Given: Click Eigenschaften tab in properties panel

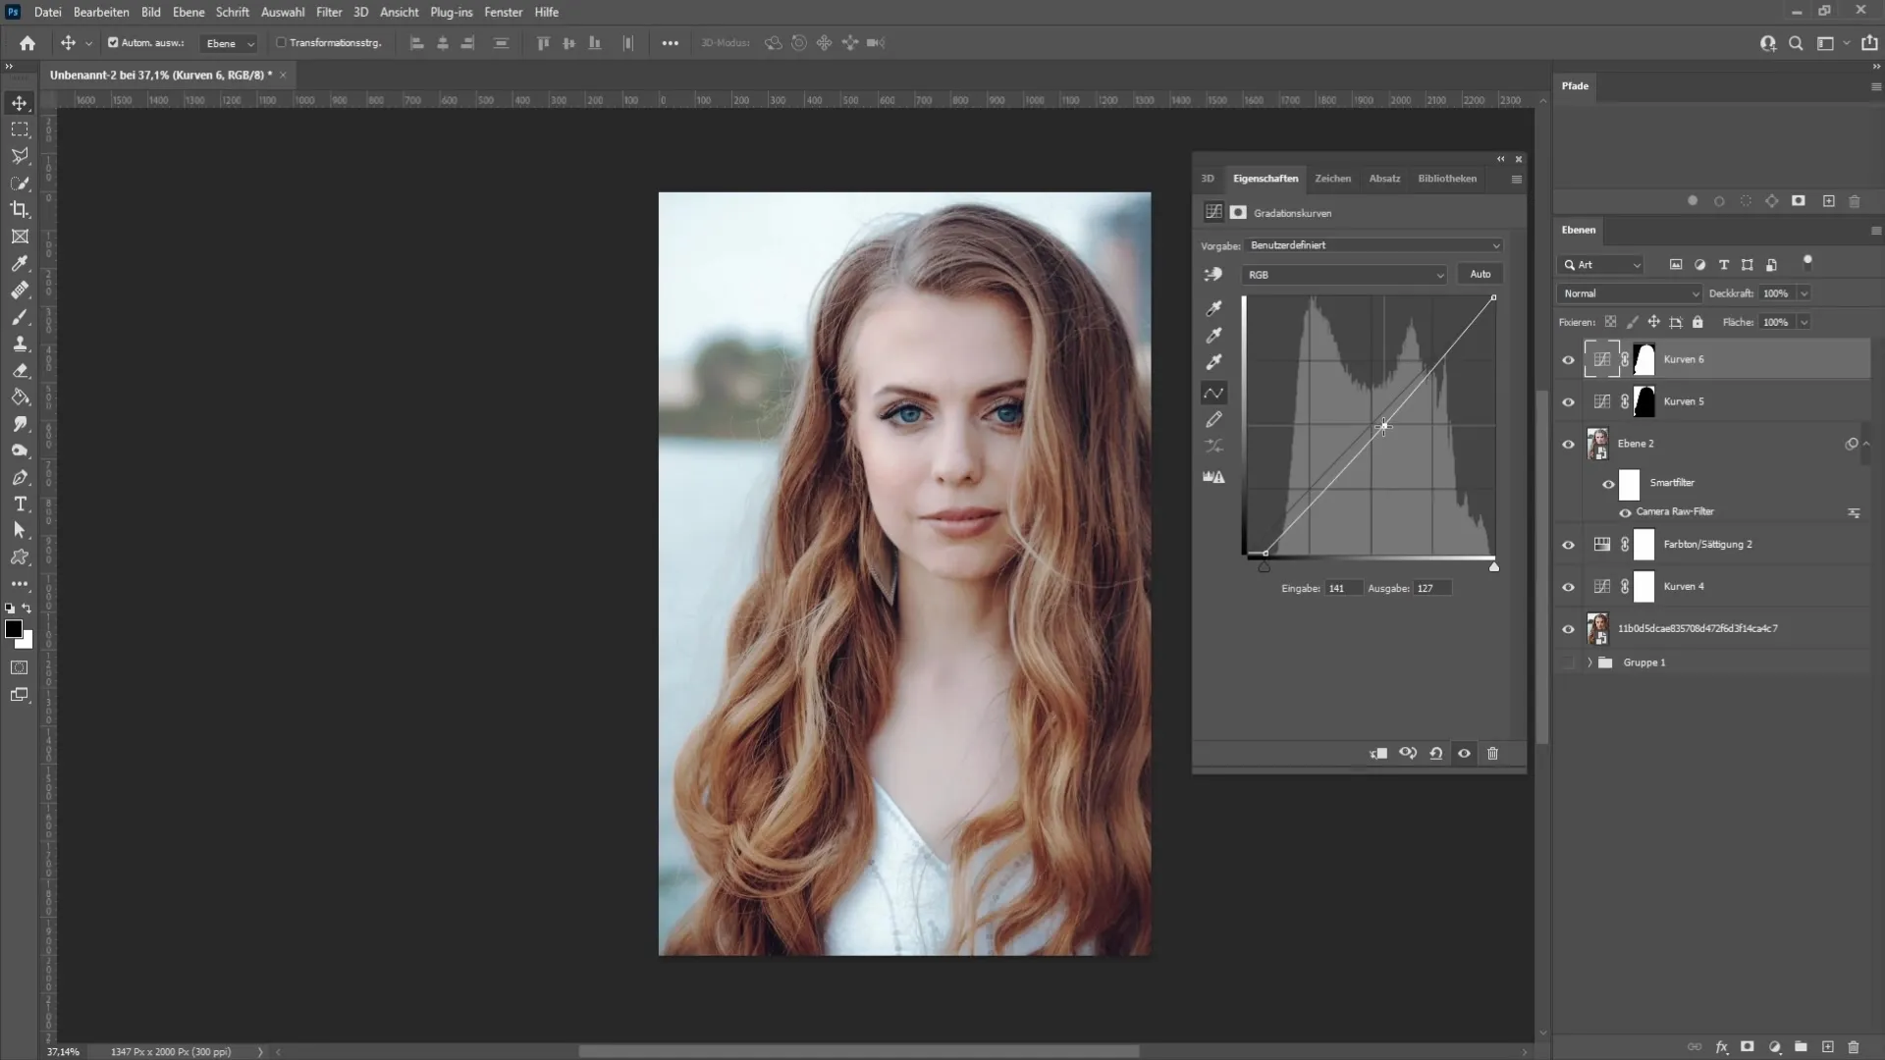Looking at the screenshot, I should (x=1266, y=178).
